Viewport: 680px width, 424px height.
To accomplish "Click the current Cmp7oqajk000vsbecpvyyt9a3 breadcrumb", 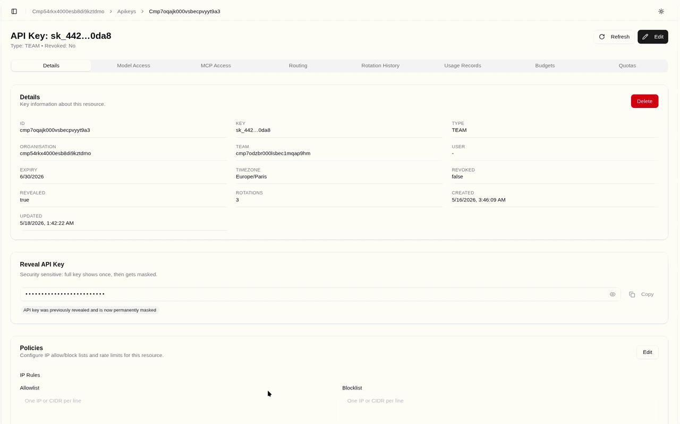I will pyautogui.click(x=184, y=11).
